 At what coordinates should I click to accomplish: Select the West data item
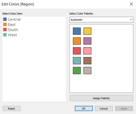(10, 35)
